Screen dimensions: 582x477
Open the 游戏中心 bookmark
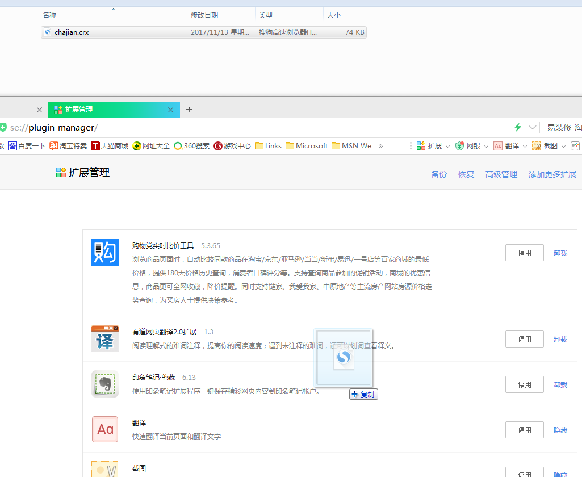point(232,146)
